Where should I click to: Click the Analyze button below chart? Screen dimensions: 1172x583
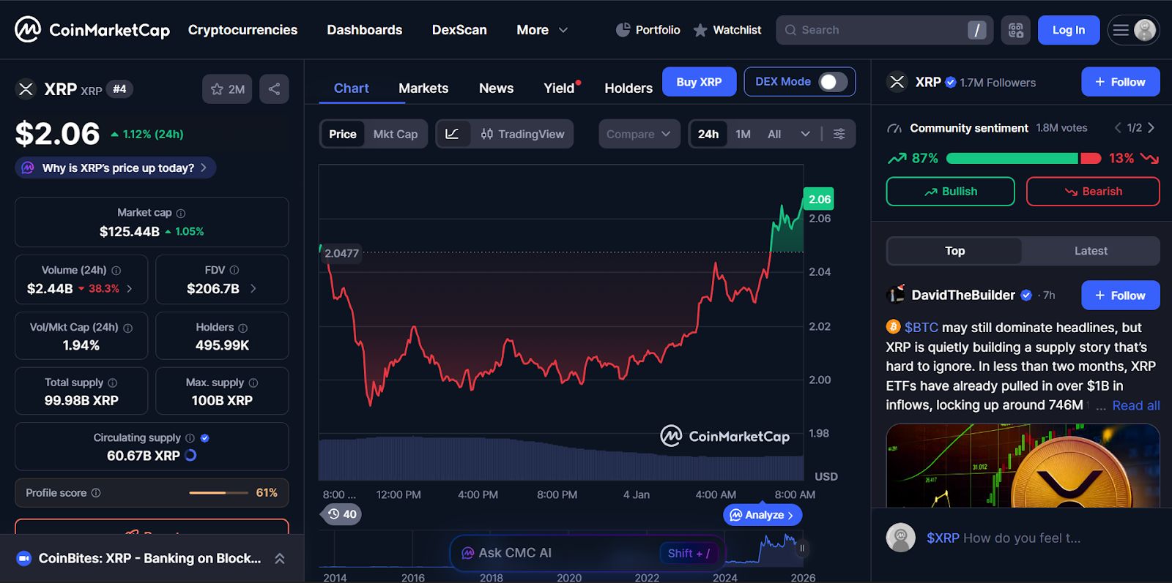[x=763, y=515]
